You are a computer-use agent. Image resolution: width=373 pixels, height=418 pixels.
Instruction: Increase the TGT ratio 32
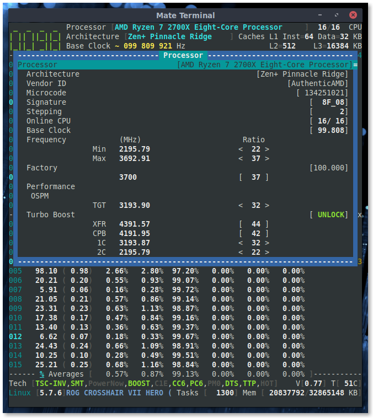(267, 206)
